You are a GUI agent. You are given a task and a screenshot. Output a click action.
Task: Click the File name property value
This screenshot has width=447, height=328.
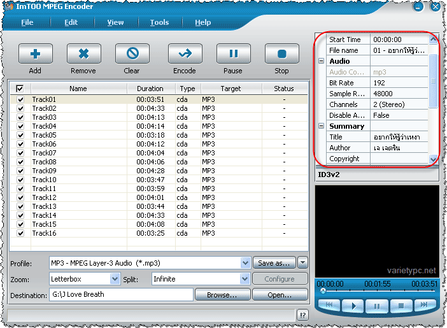(x=399, y=50)
